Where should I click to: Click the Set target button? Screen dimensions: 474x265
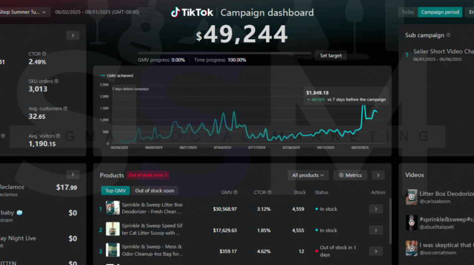coord(331,55)
